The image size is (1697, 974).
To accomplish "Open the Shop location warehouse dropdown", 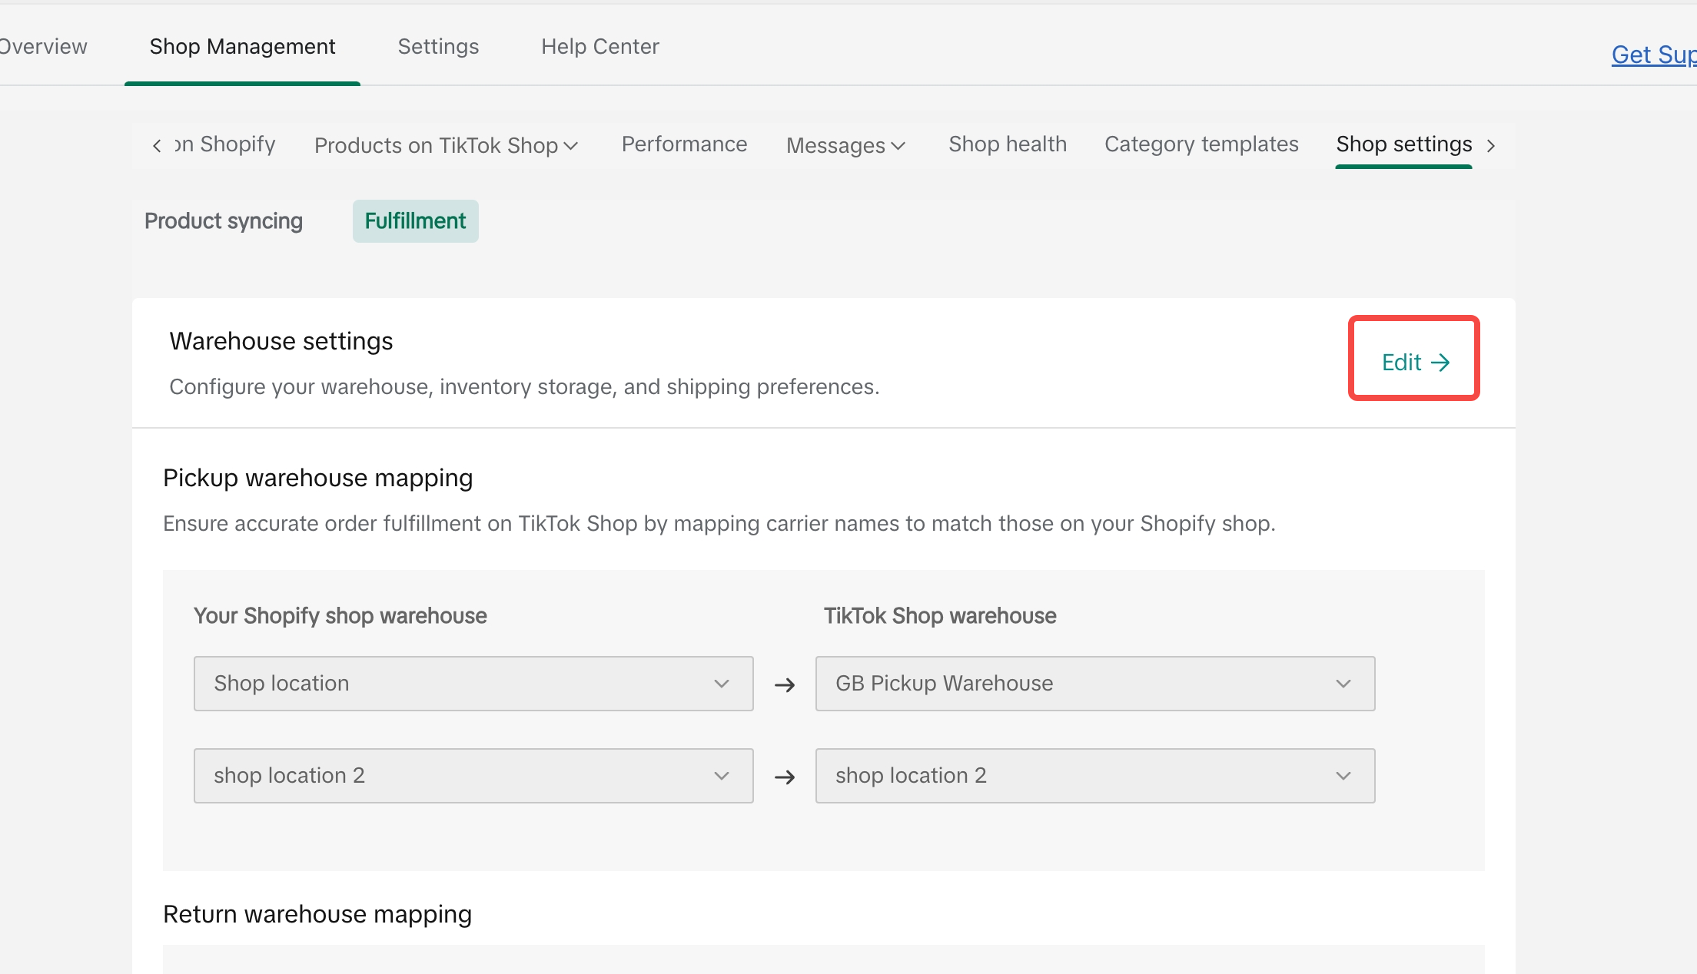I will 473,684.
